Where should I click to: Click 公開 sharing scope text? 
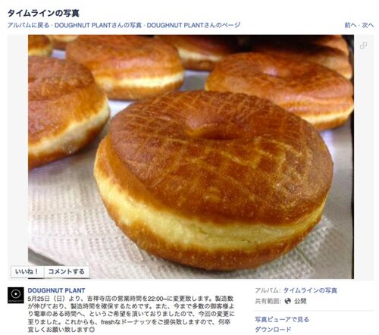[300, 301]
